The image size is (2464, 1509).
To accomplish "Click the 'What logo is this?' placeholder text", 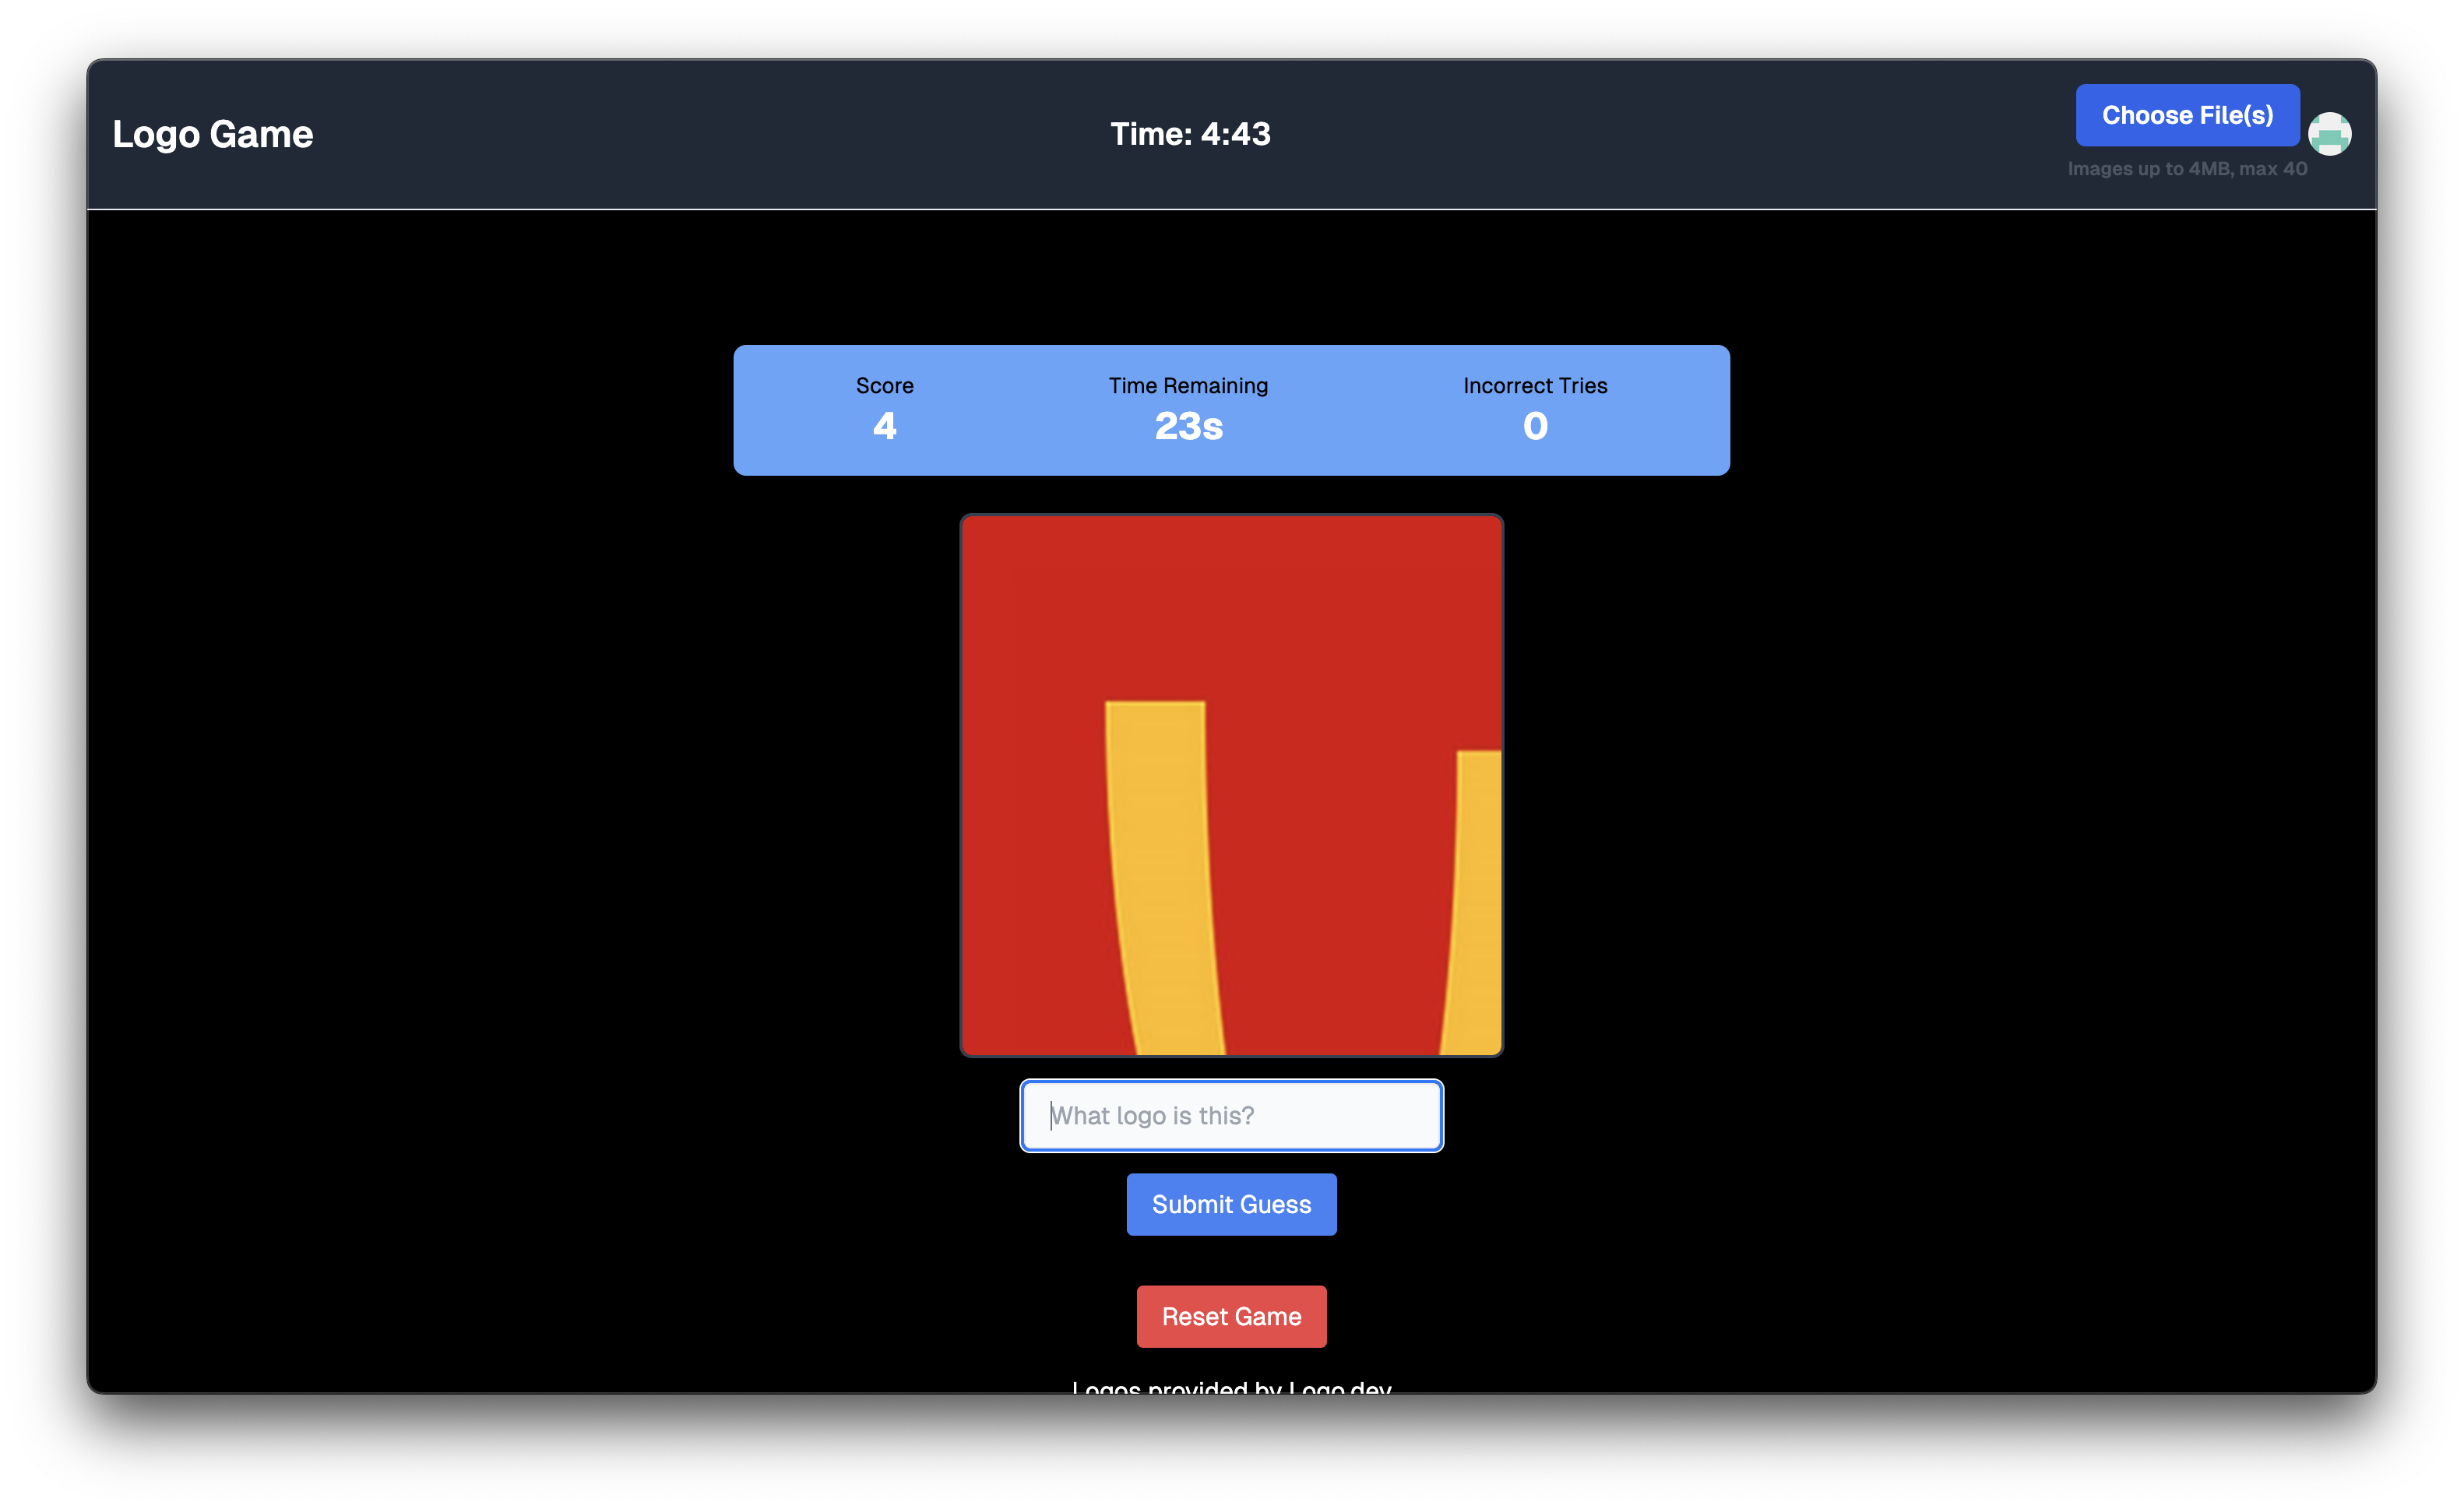I will 1153,1115.
